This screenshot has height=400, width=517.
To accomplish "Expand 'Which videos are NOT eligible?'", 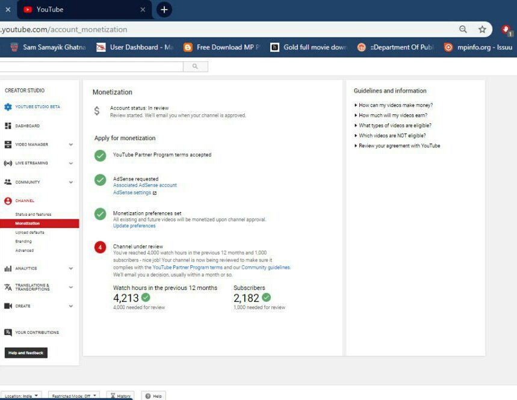I will [x=390, y=136].
